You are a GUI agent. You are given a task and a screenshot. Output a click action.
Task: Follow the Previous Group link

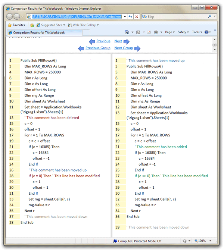tap(98, 48)
